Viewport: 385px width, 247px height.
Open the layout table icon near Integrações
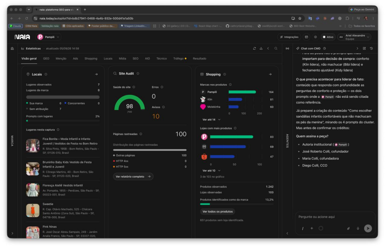(306, 37)
